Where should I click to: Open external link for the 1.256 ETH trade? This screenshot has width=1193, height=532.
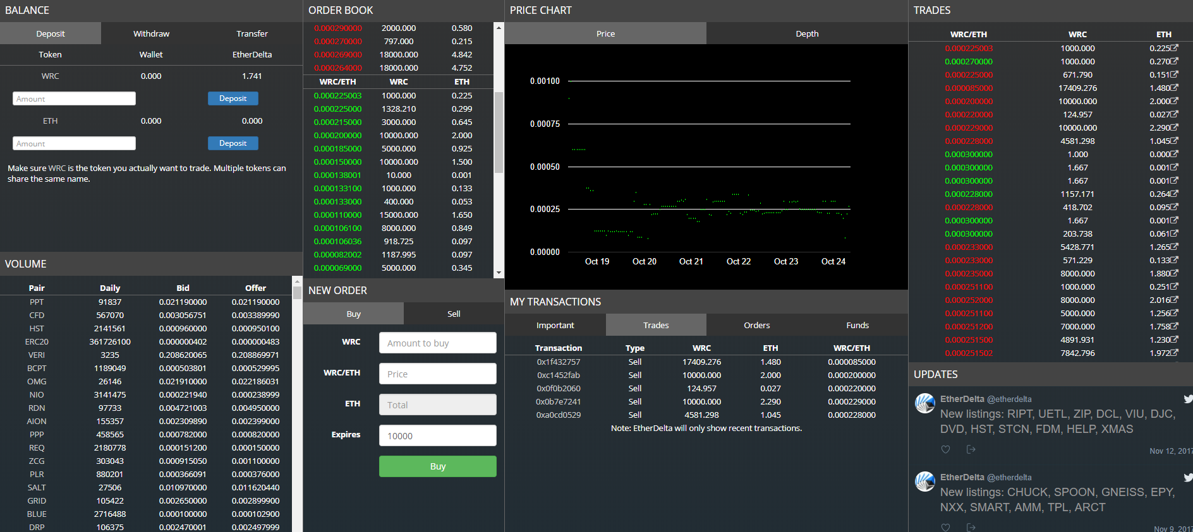point(1174,313)
